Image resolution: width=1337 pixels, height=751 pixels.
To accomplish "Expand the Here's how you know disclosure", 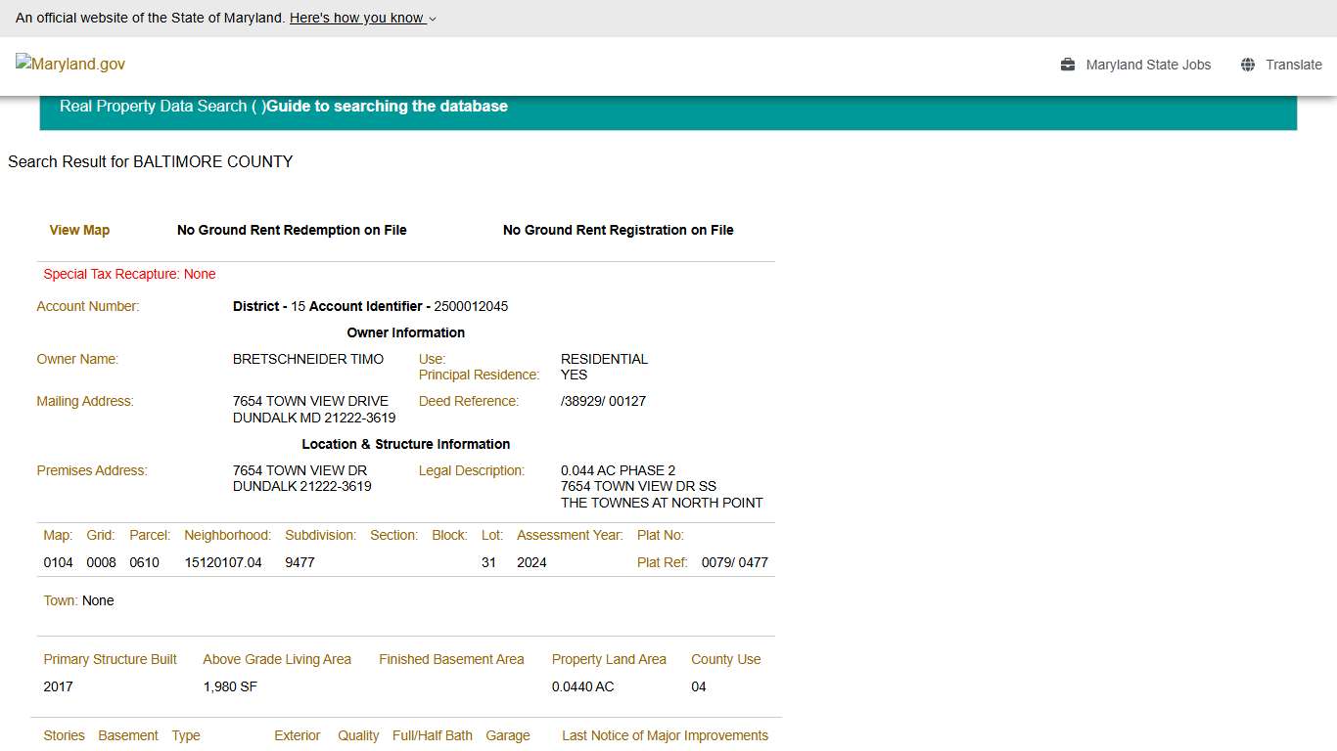I will (357, 18).
